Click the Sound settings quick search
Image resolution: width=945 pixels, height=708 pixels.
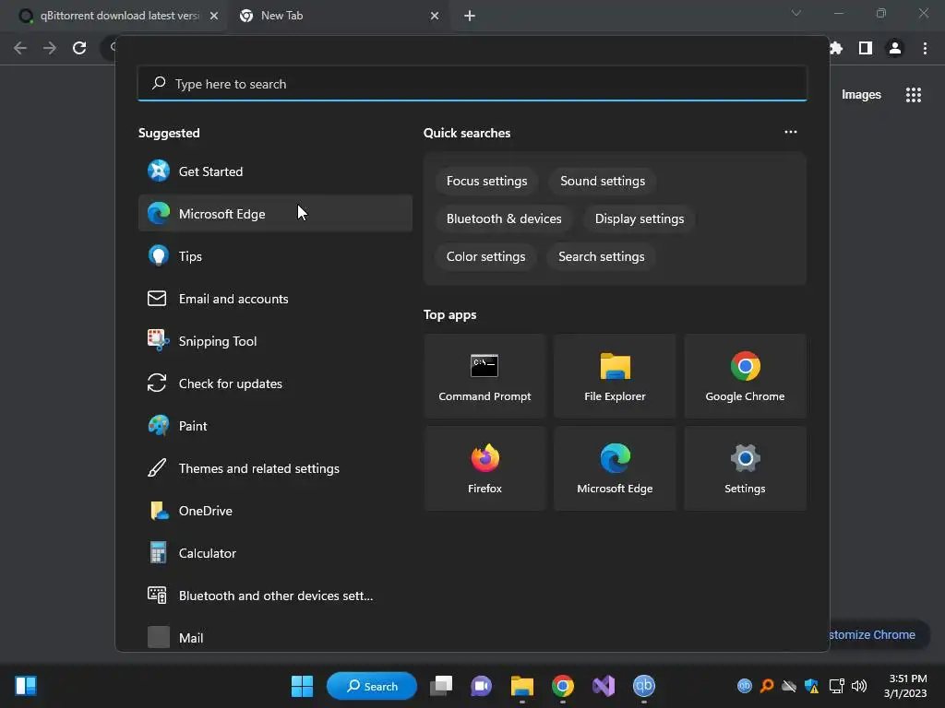pyautogui.click(x=603, y=182)
